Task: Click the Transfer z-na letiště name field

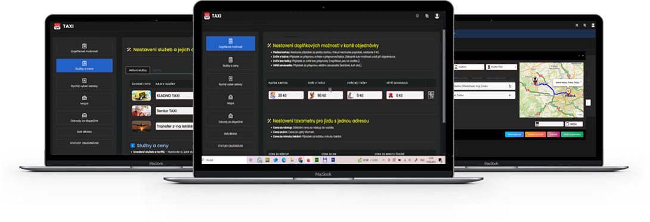Action: 174,126
